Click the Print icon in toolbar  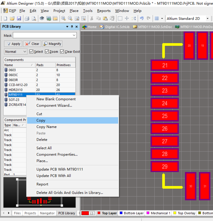pyautogui.click(x=27, y=19)
